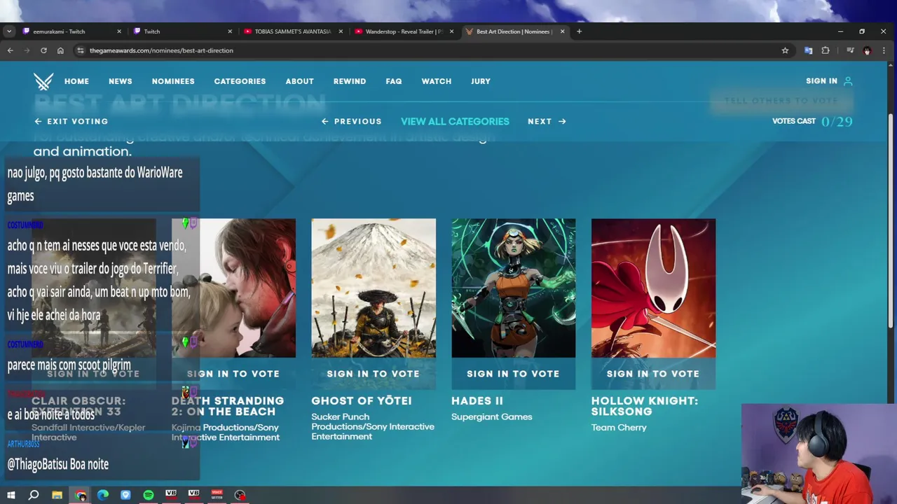Open Chrome three-dot menu
The image size is (897, 504).
coord(884,50)
